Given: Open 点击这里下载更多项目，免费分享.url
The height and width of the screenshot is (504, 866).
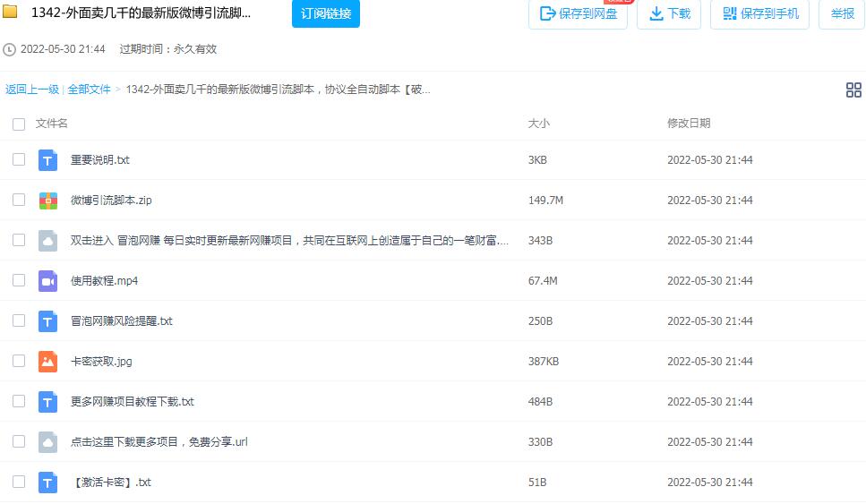Looking at the screenshot, I should (x=159, y=442).
